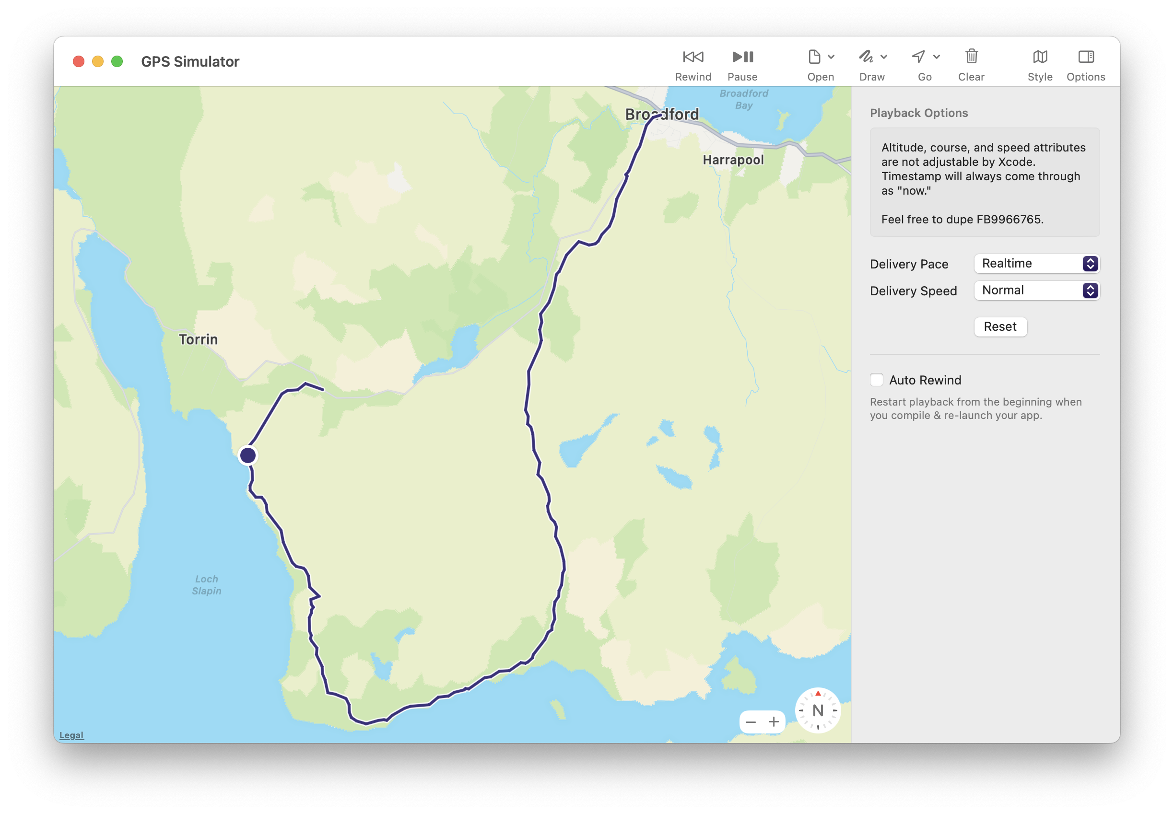Screen dimensions: 1174x814
Task: Zoom in with the plus button
Action: [774, 722]
